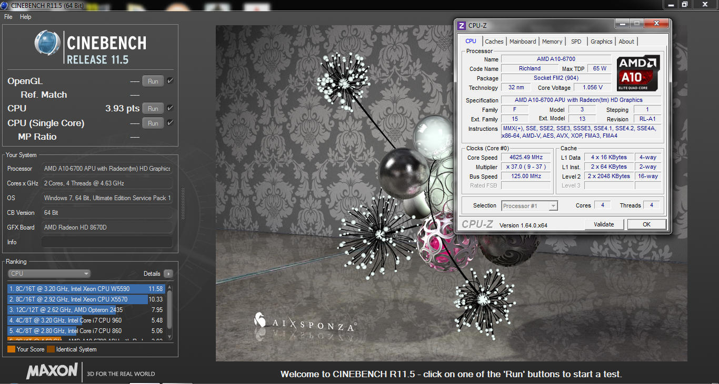Toggle the OpenGL test checkbox
This screenshot has width=719, height=384.
tap(170, 81)
